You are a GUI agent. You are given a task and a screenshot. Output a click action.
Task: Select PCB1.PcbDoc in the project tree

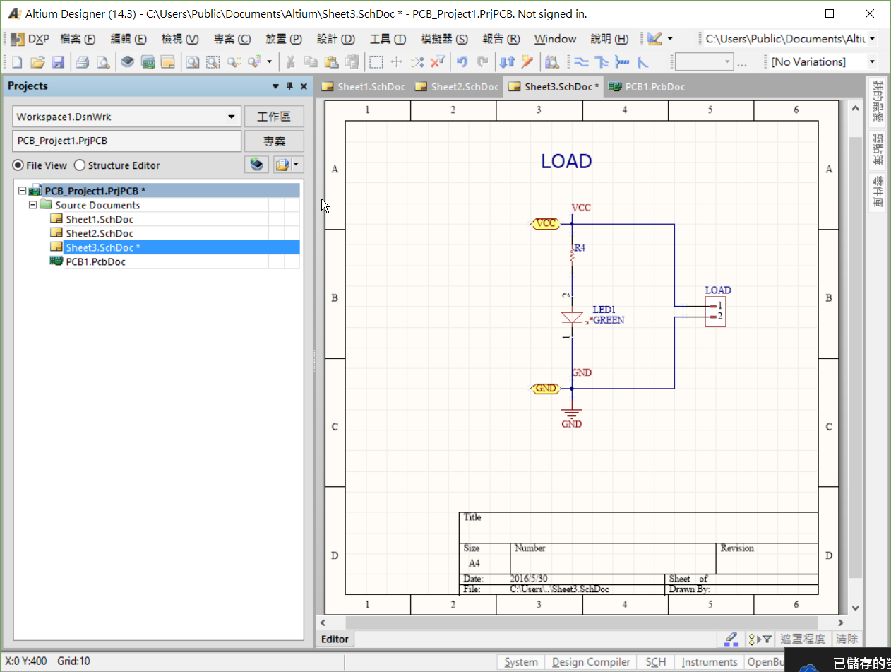95,261
